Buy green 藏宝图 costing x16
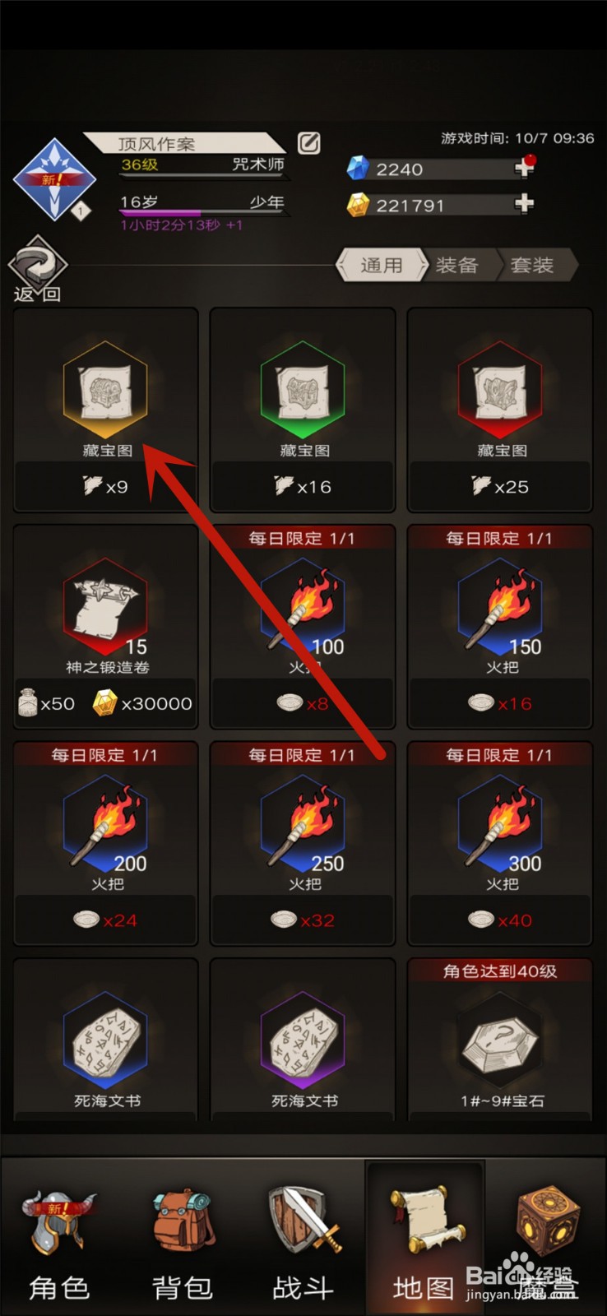This screenshot has height=1316, width=607. click(x=303, y=410)
